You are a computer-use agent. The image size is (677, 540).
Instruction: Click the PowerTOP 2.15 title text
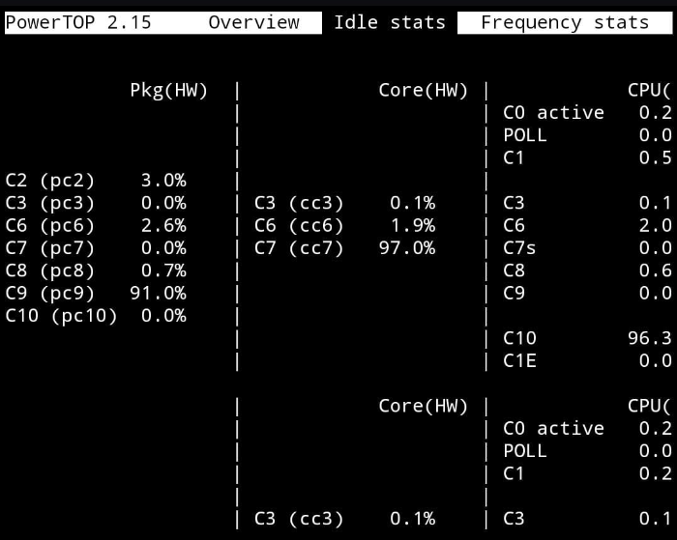tap(78, 22)
